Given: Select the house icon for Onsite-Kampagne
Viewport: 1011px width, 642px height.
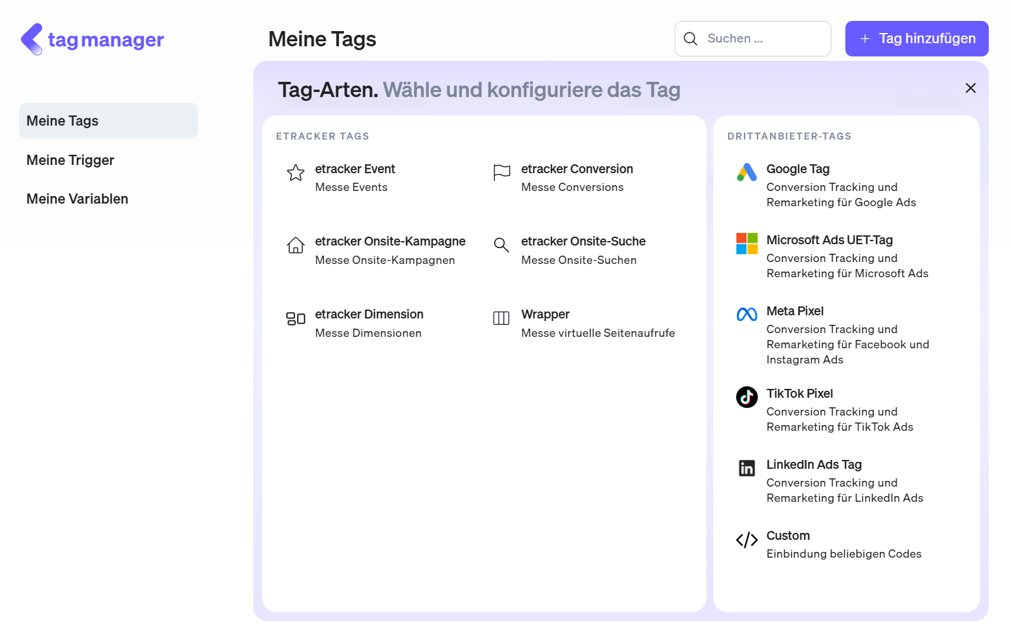Looking at the screenshot, I should coord(295,245).
